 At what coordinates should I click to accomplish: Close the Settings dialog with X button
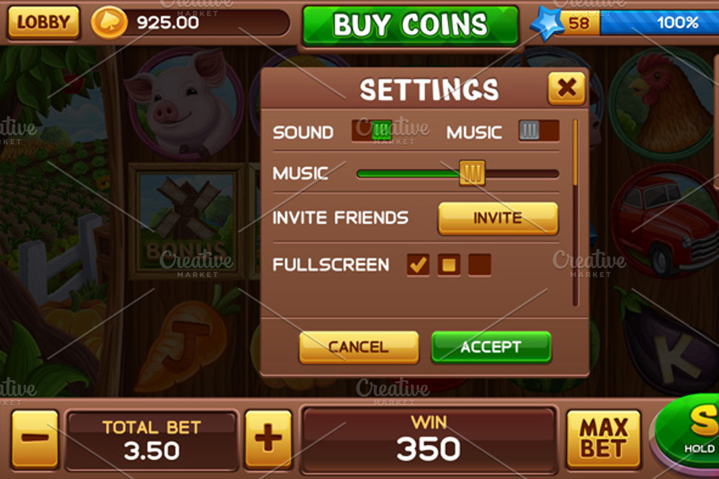[566, 89]
